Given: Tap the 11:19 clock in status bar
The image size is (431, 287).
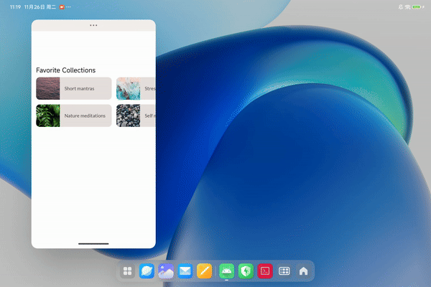Looking at the screenshot, I should point(15,7).
